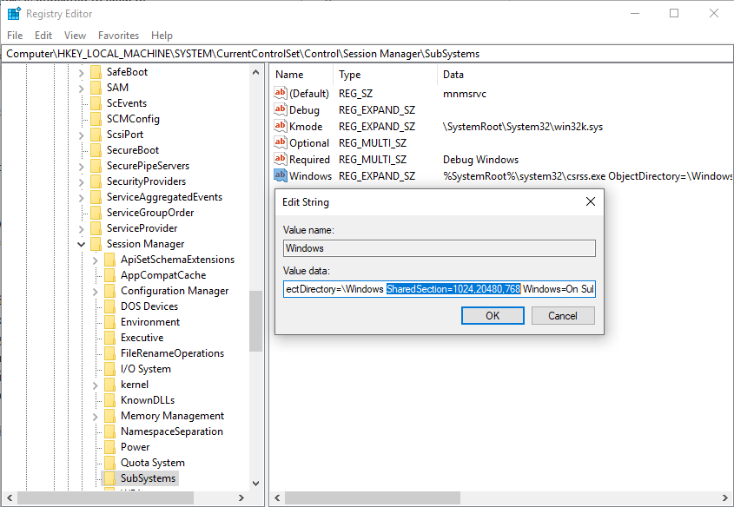Open the File menu
734x507 pixels.
[x=15, y=36]
